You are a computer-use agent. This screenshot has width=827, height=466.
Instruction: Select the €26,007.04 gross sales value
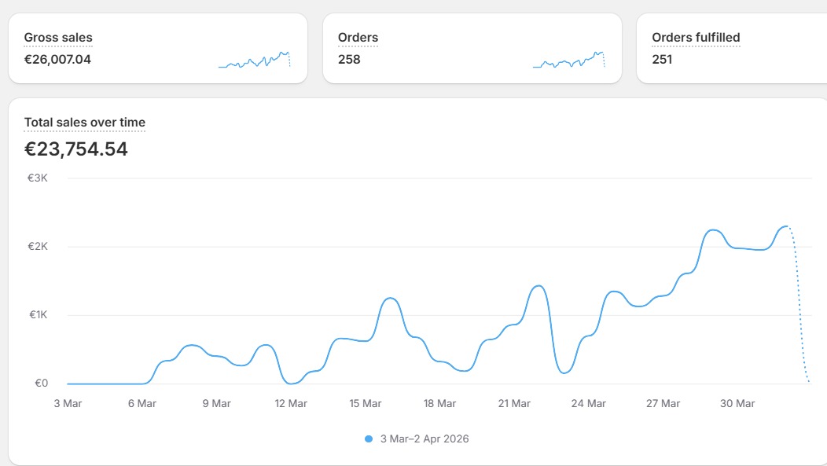[57, 59]
